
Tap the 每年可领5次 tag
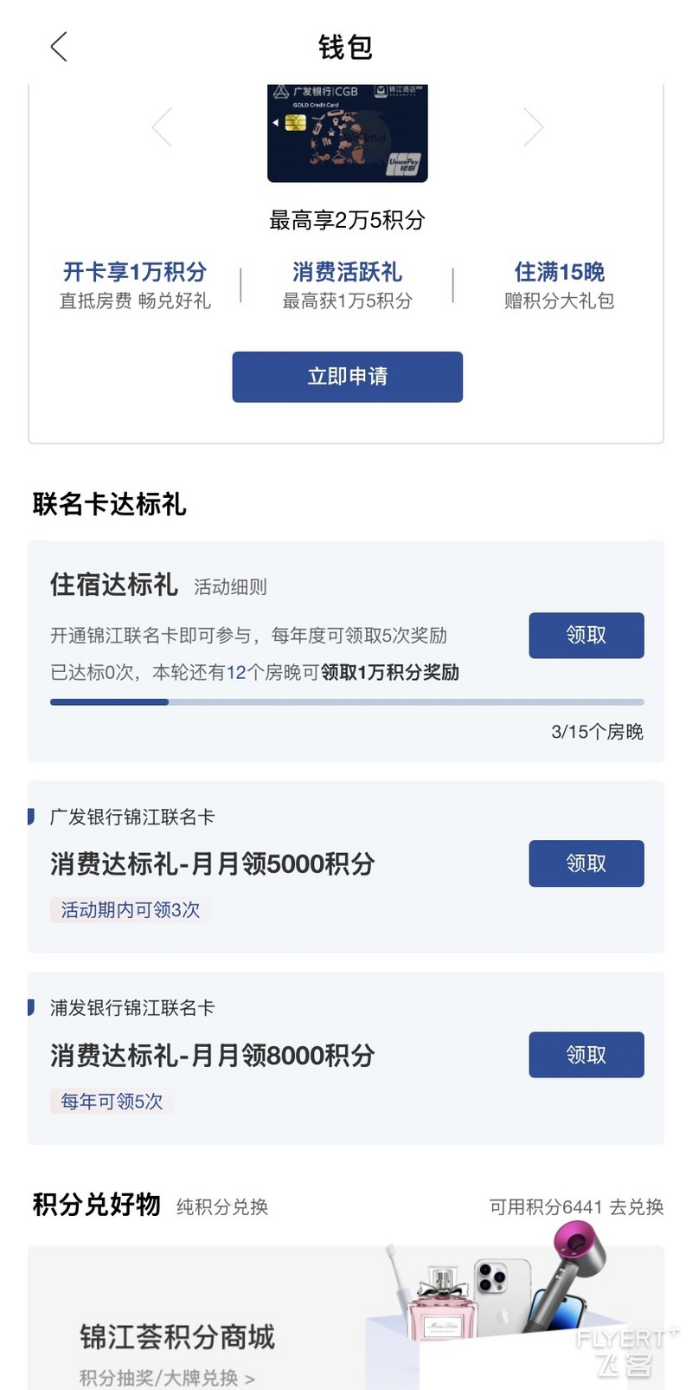coord(112,1102)
